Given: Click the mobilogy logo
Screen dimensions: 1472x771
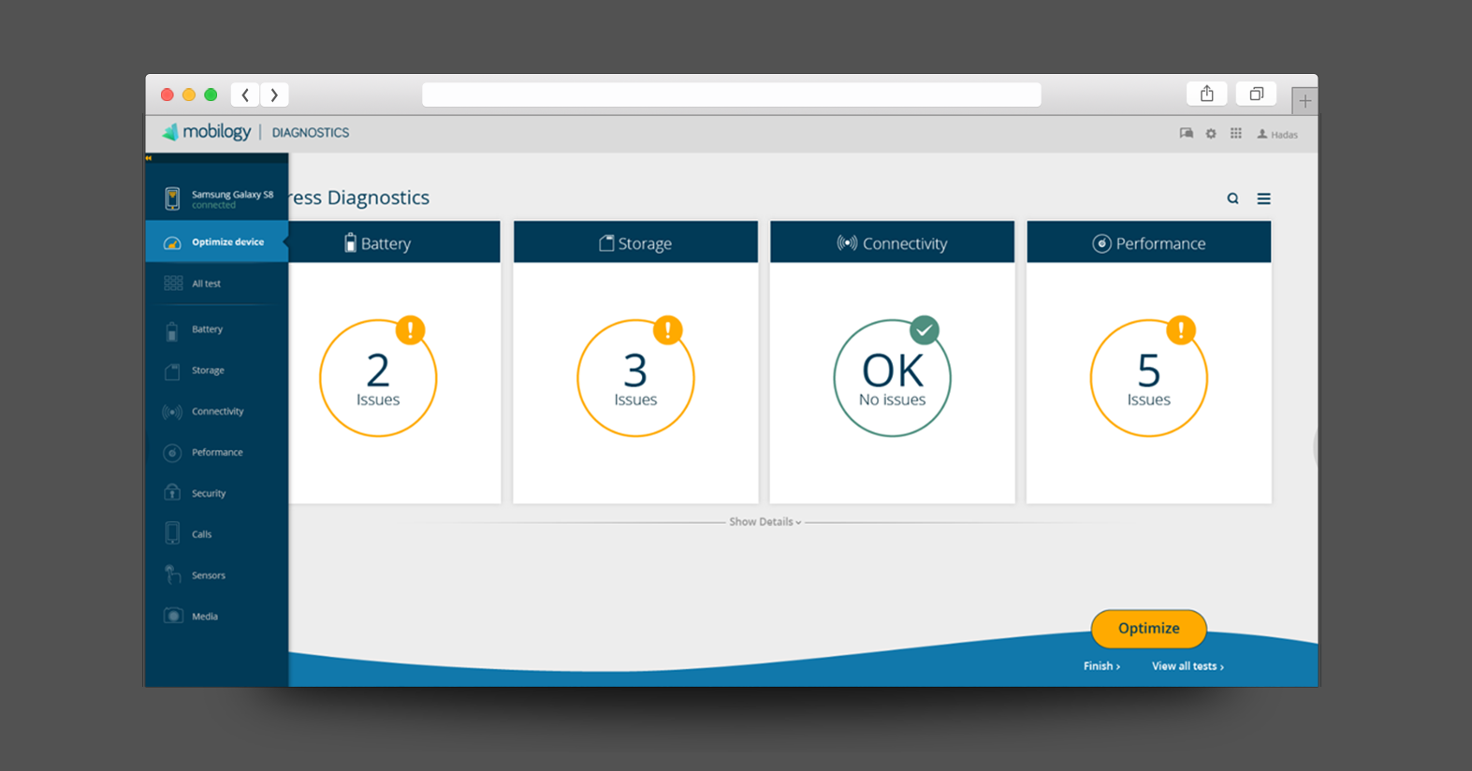Looking at the screenshot, I should point(207,132).
